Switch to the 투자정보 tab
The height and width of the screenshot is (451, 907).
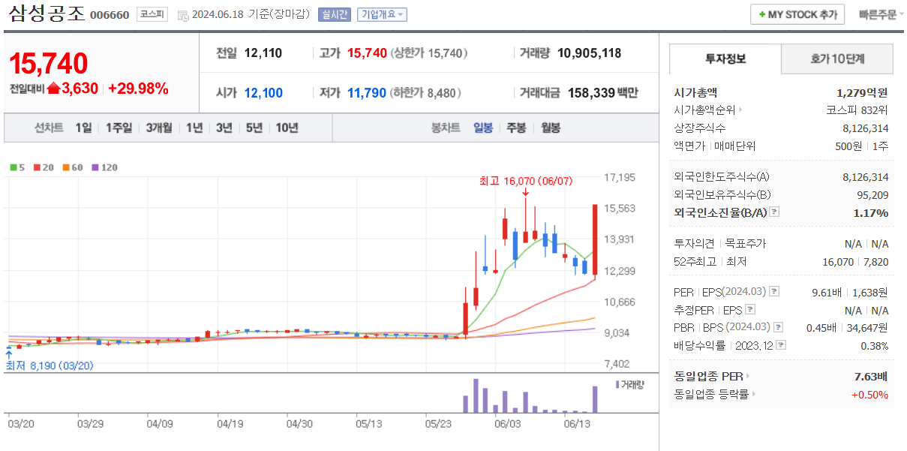(x=725, y=59)
